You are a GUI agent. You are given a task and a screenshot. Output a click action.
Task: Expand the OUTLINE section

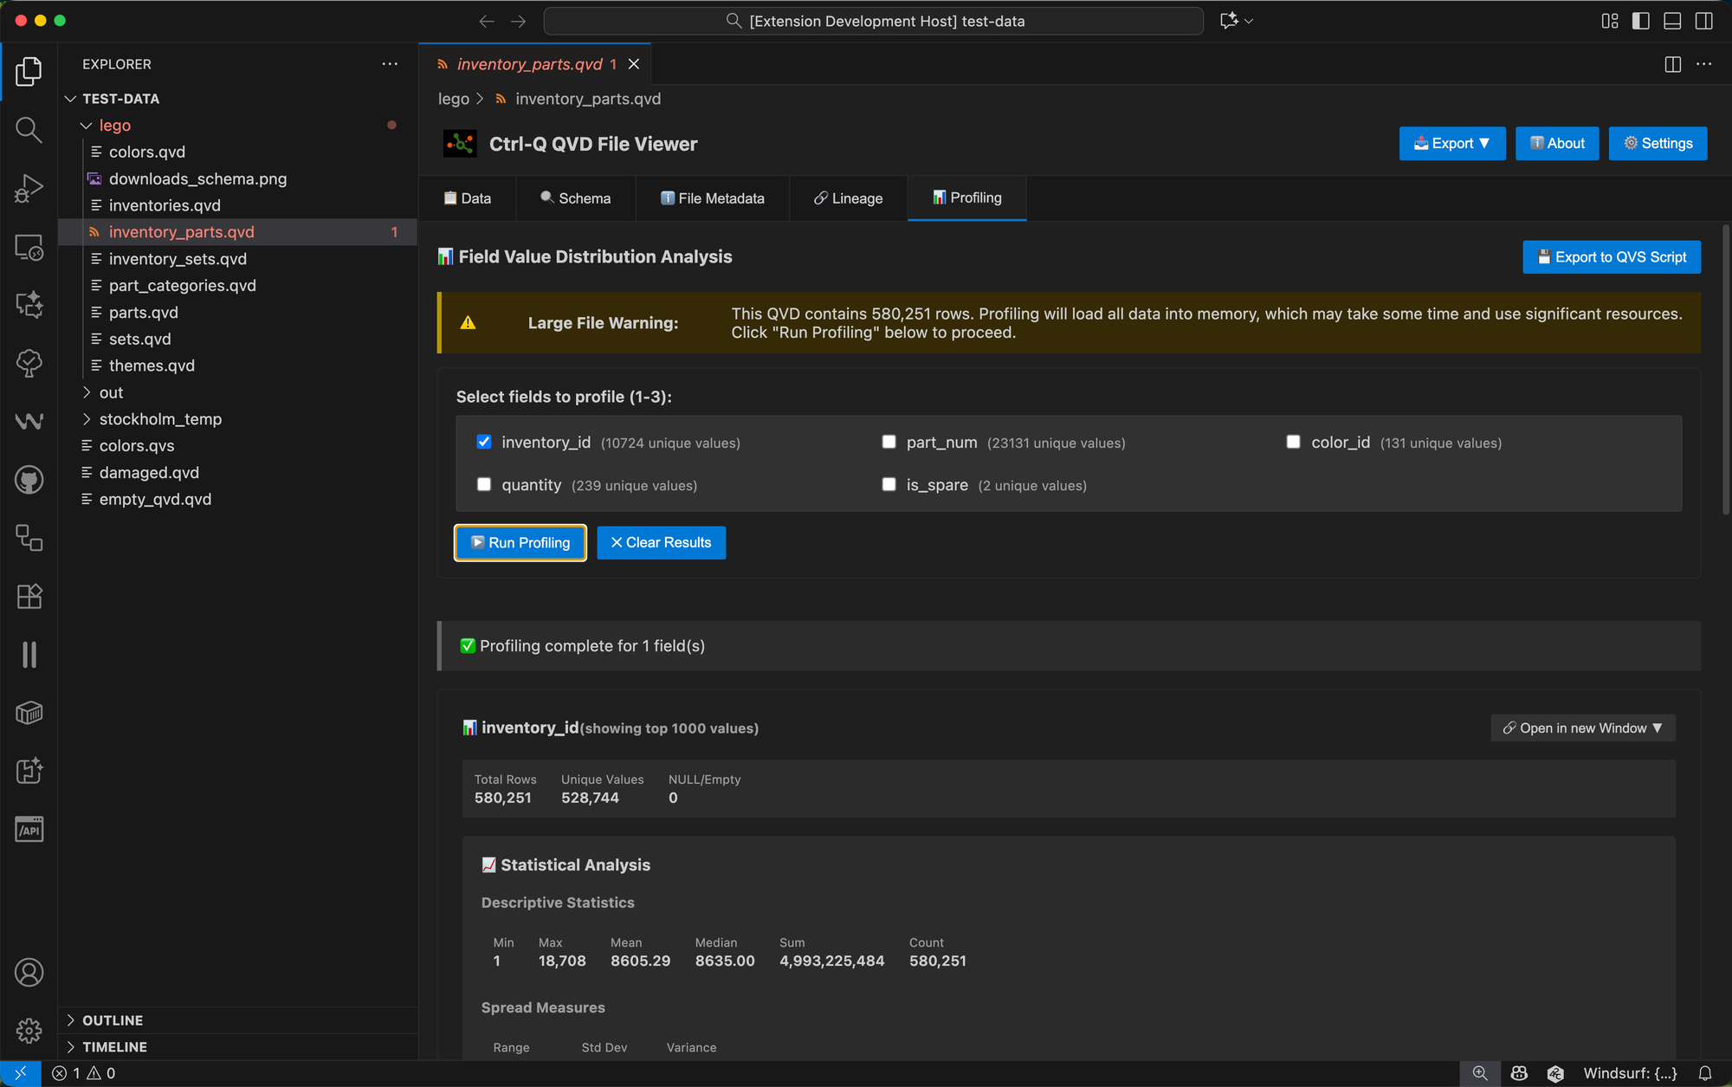113,1020
